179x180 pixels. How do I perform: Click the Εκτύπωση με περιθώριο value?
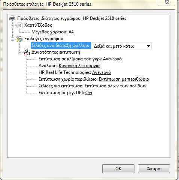(124, 79)
